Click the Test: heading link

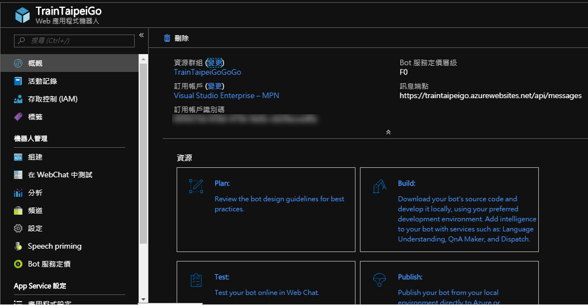pyautogui.click(x=222, y=277)
